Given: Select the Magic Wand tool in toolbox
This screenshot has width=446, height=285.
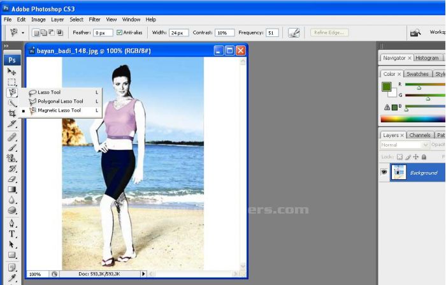Looking at the screenshot, I should pos(11,103).
